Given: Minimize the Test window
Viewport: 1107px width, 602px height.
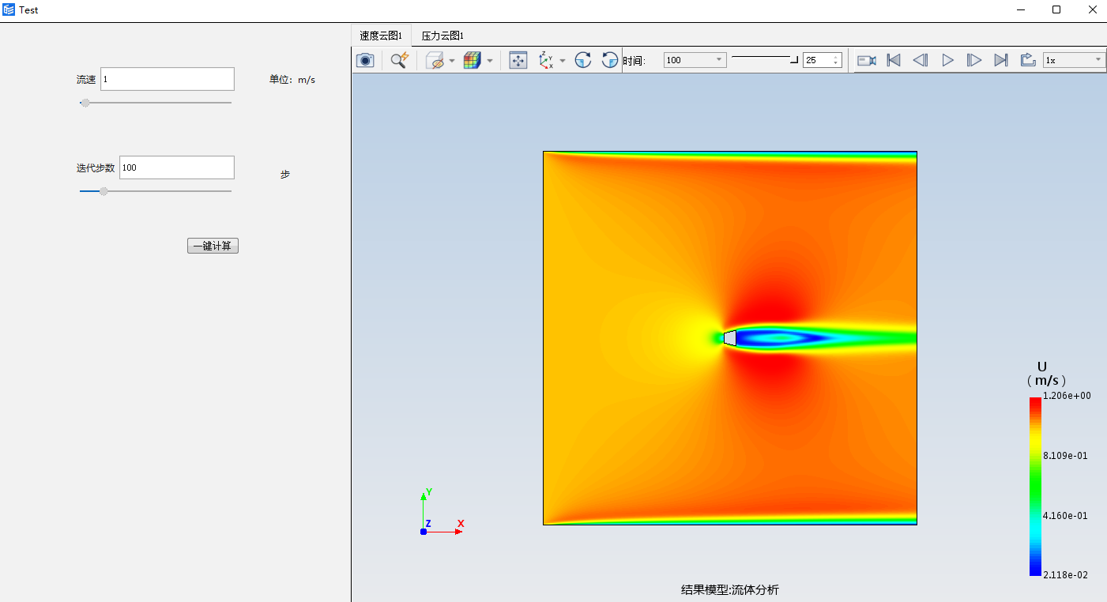Looking at the screenshot, I should (1020, 10).
